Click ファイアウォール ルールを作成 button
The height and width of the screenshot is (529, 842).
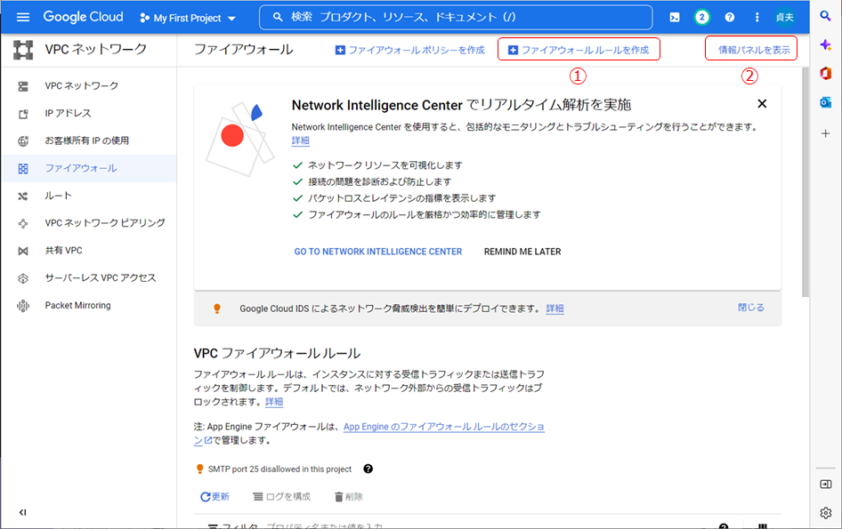coord(579,50)
